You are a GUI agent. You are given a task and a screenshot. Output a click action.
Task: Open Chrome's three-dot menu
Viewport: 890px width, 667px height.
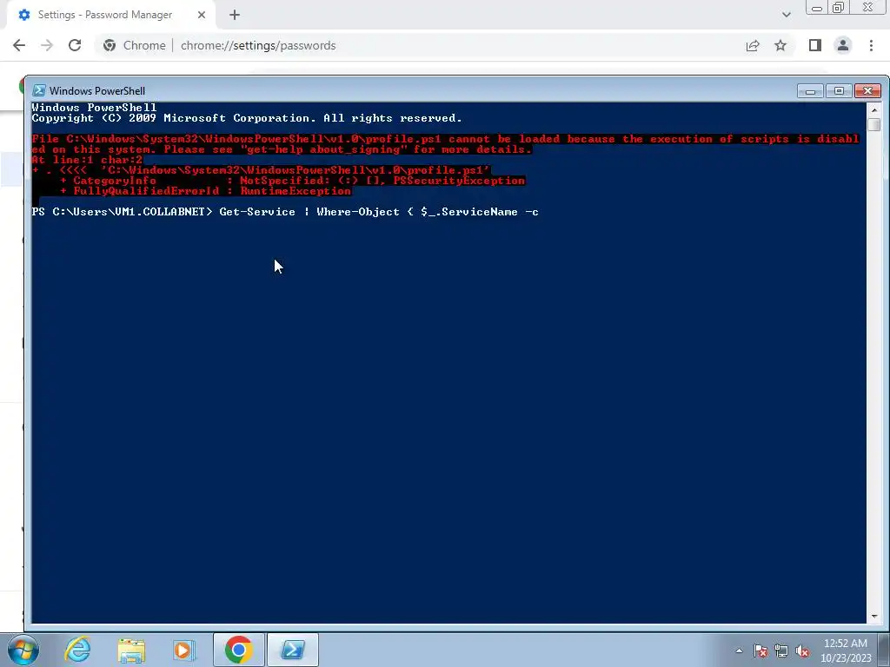(x=871, y=45)
